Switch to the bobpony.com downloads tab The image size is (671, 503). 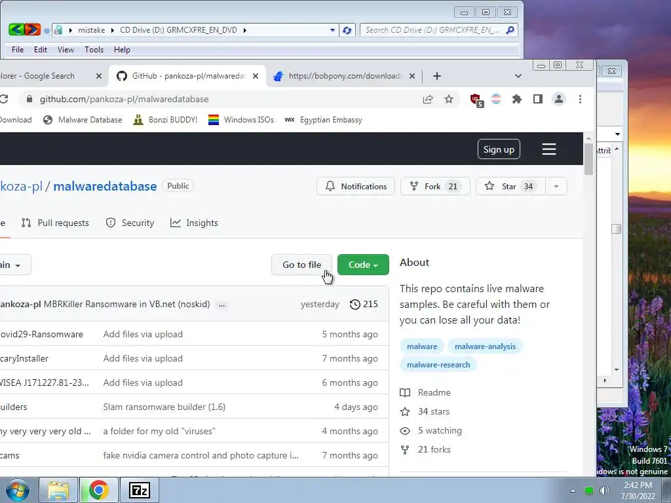point(345,76)
